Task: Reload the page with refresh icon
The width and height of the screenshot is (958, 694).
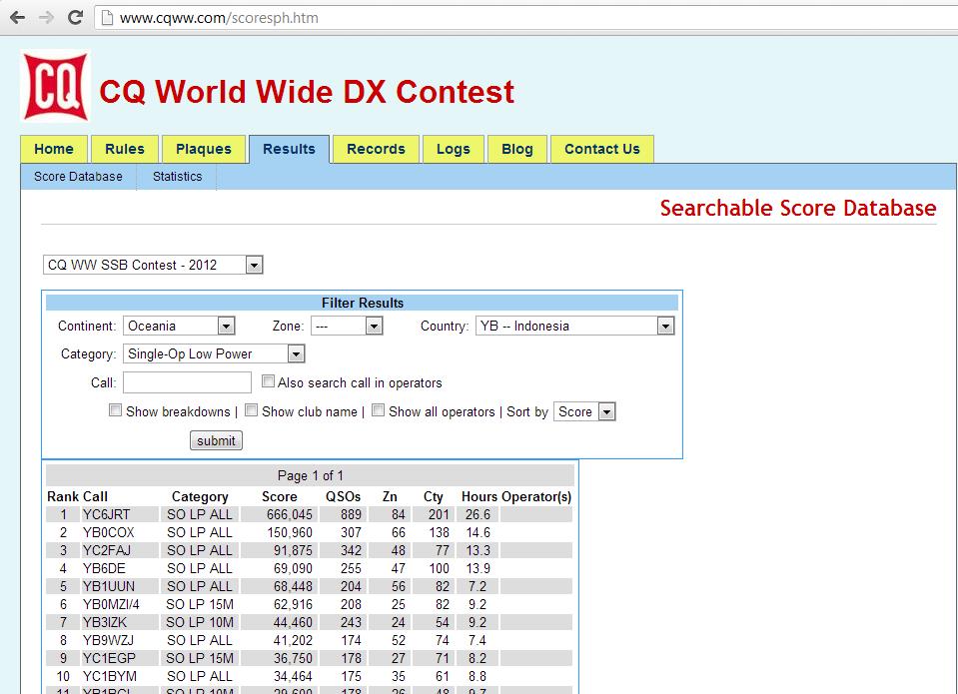Action: (x=75, y=17)
